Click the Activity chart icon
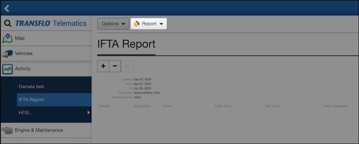This screenshot has width=359, height=144. click(x=7, y=69)
